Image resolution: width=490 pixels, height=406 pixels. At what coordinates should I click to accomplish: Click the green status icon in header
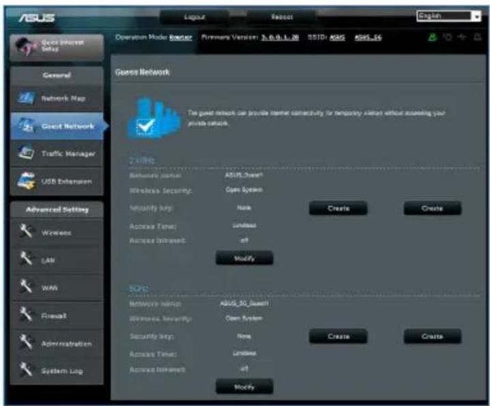pyautogui.click(x=432, y=38)
